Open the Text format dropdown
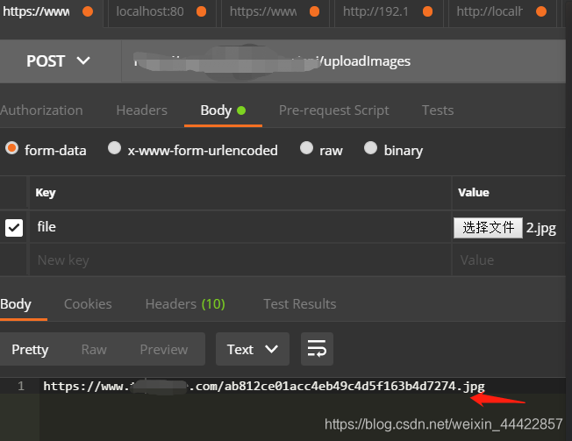This screenshot has height=441, width=572. (253, 349)
